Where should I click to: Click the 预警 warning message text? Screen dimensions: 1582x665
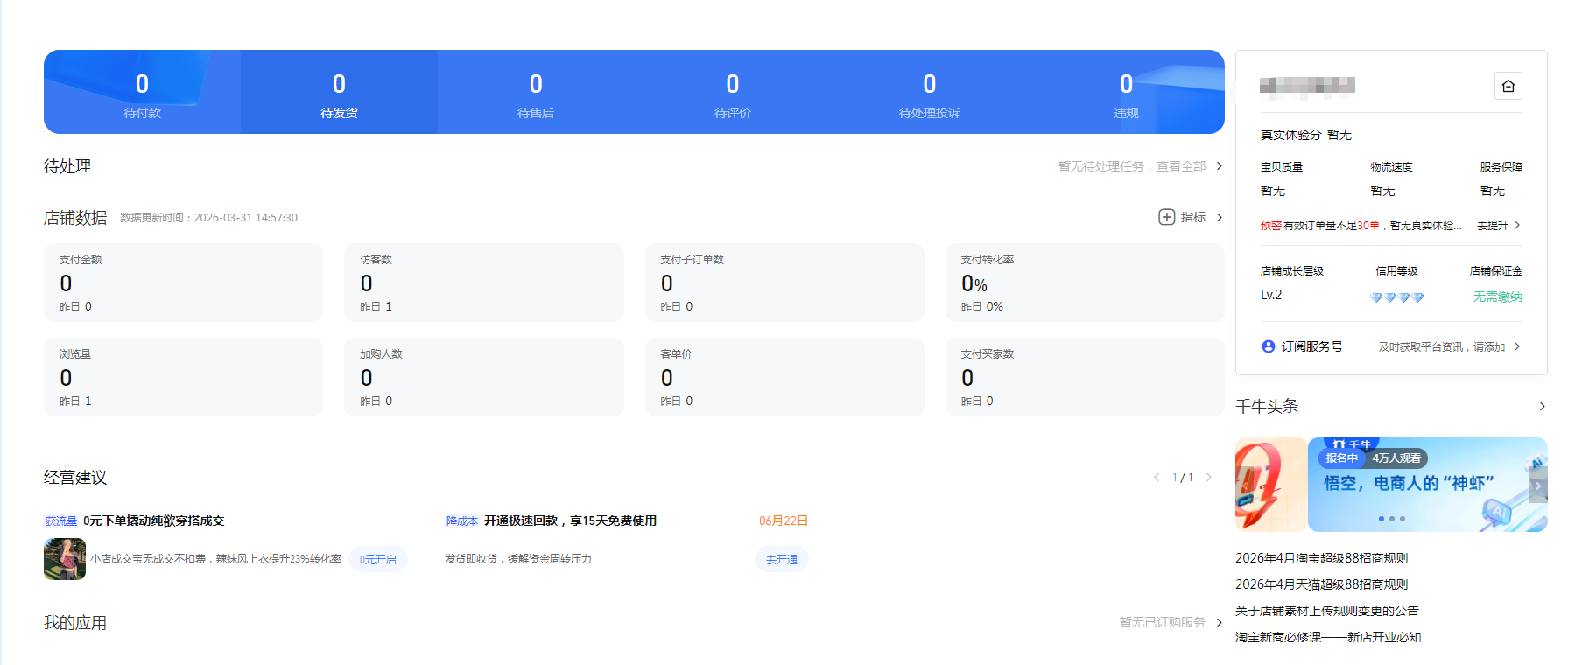click(1361, 225)
